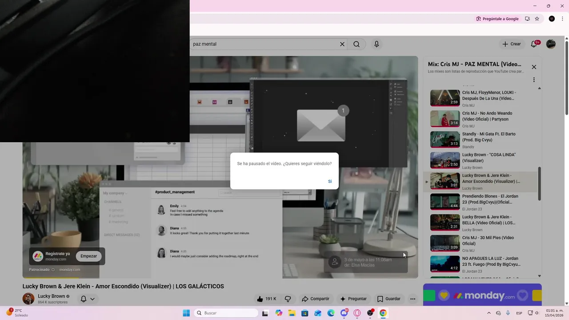Viewport: 569px width, 320px height.
Task: Open Microsoft Edge from the taskbar
Action: (x=331, y=313)
